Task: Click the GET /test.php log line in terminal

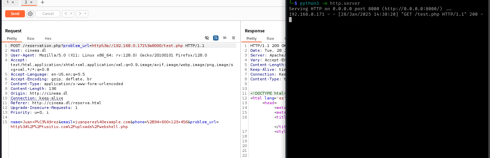Action: (386, 14)
